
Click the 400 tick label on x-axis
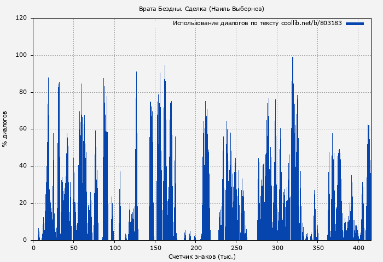pos(358,248)
